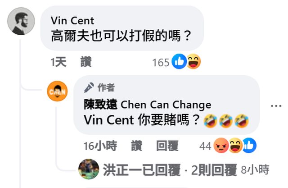Click the laughing reaction beside 165
The image size is (288, 188).
click(193, 61)
